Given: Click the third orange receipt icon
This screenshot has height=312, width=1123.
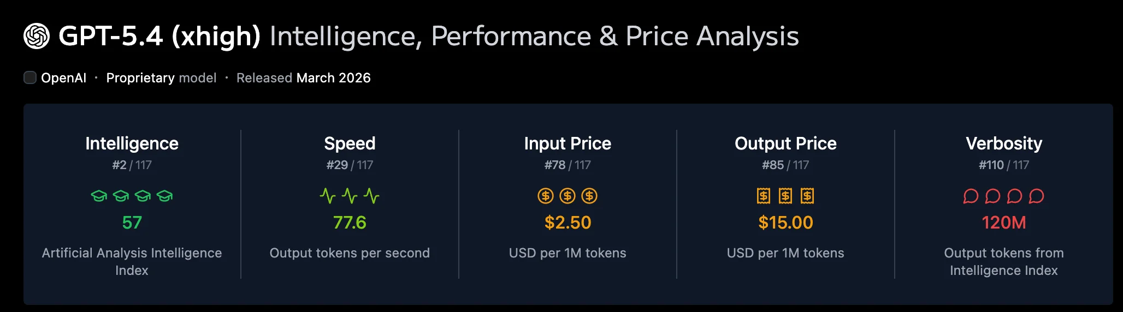Looking at the screenshot, I should click(807, 196).
